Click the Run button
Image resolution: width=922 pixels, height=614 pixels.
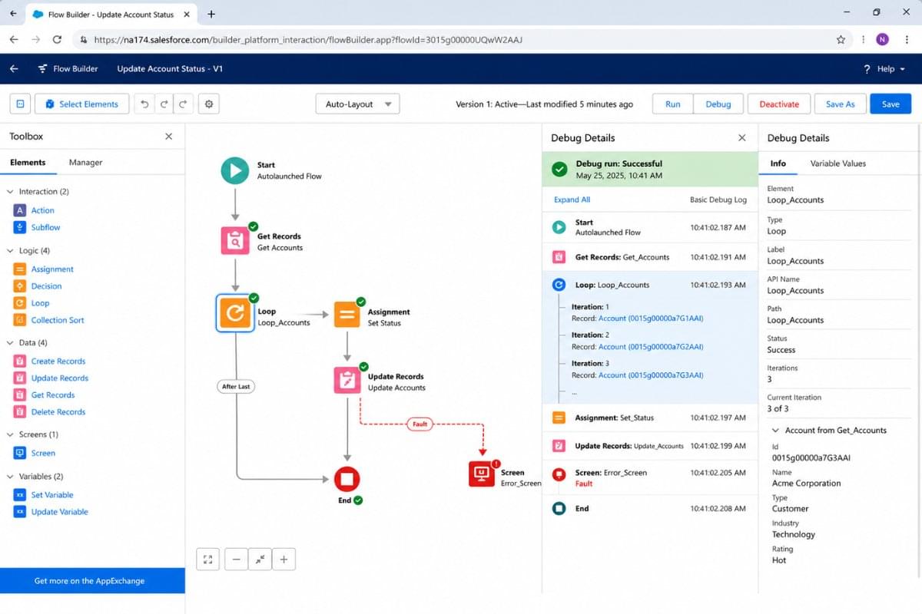[x=673, y=104]
